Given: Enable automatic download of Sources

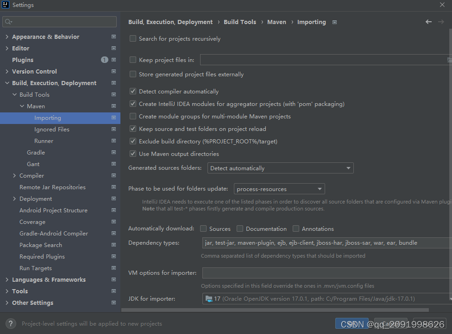Looking at the screenshot, I should coord(203,229).
